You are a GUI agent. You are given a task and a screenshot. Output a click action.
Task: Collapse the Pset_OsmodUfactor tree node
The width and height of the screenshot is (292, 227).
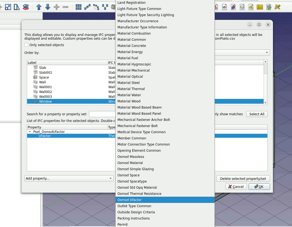30,132
